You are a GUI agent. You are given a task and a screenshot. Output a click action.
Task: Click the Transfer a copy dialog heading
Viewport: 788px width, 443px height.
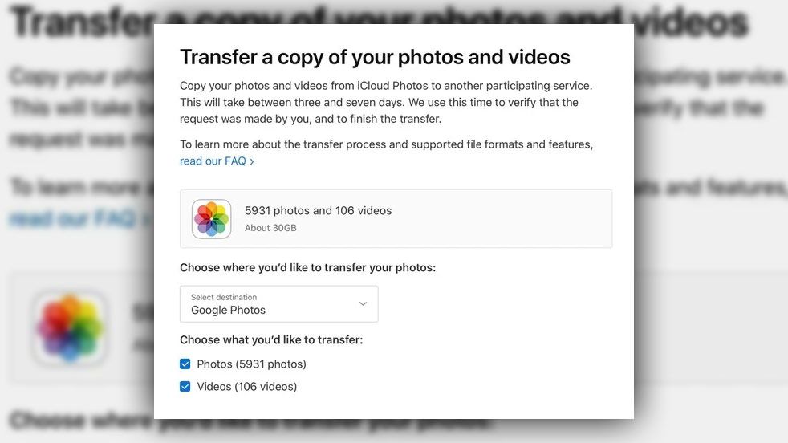pos(375,57)
